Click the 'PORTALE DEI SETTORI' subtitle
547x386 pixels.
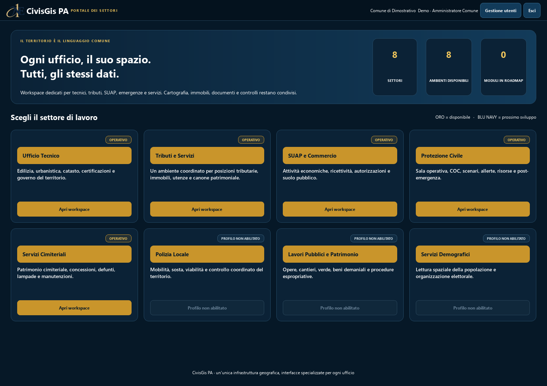point(94,10)
